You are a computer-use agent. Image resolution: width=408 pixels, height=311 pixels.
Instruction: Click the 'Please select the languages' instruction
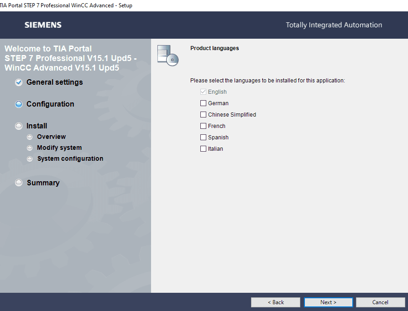[x=267, y=81]
